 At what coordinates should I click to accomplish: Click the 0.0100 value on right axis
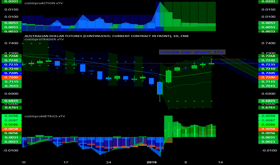tap(268, 17)
